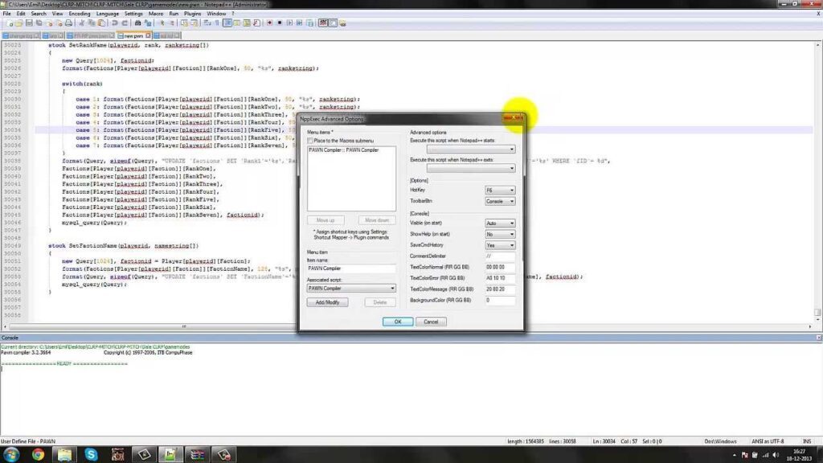Click the volume icon in system tray
Viewport: 823px width, 463px height.
(x=776, y=455)
